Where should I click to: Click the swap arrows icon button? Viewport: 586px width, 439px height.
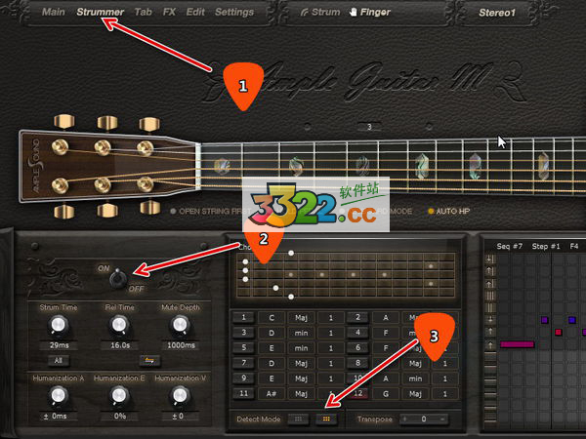(149, 361)
